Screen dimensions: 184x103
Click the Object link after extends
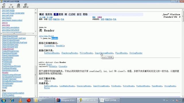(x=49, y=64)
